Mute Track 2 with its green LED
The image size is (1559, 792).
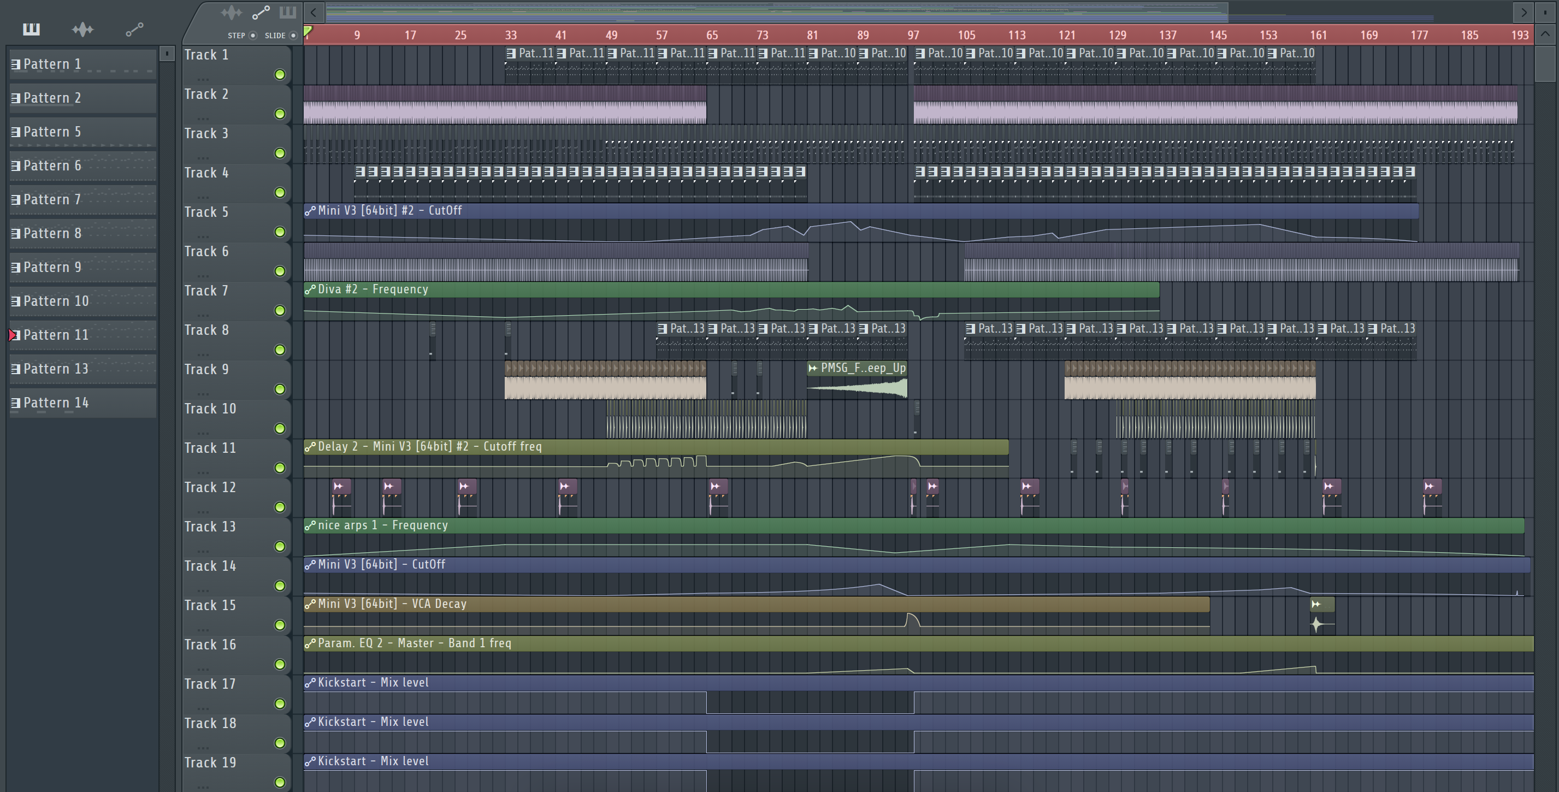[x=280, y=114]
